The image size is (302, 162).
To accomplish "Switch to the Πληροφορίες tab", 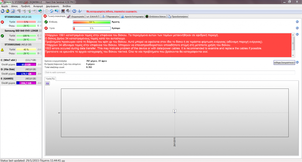I will (110, 17).
